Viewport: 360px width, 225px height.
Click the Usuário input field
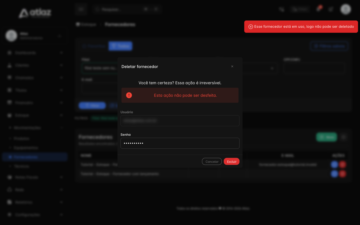pyautogui.click(x=180, y=121)
